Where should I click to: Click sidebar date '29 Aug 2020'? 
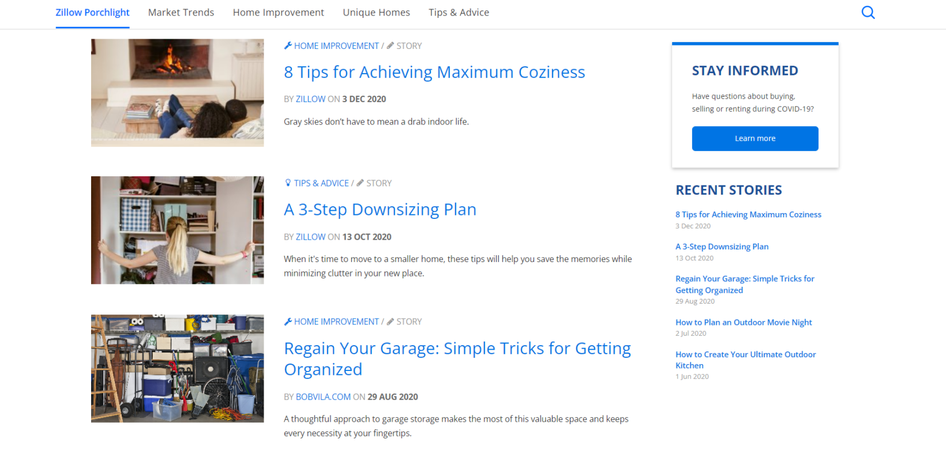click(x=695, y=301)
